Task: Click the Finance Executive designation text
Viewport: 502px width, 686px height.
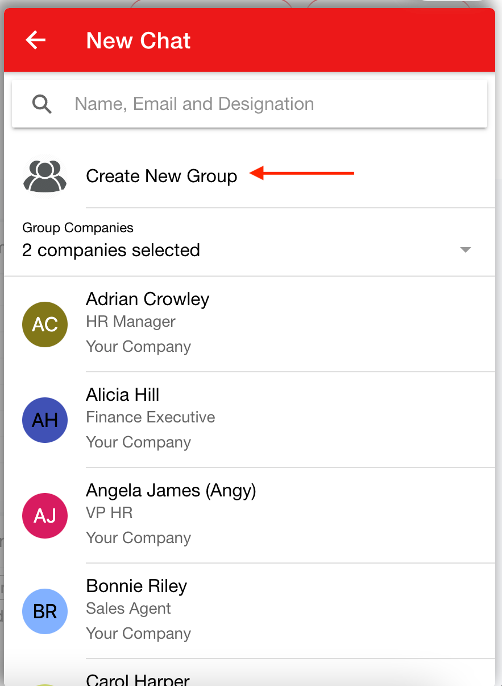Action: pos(151,417)
